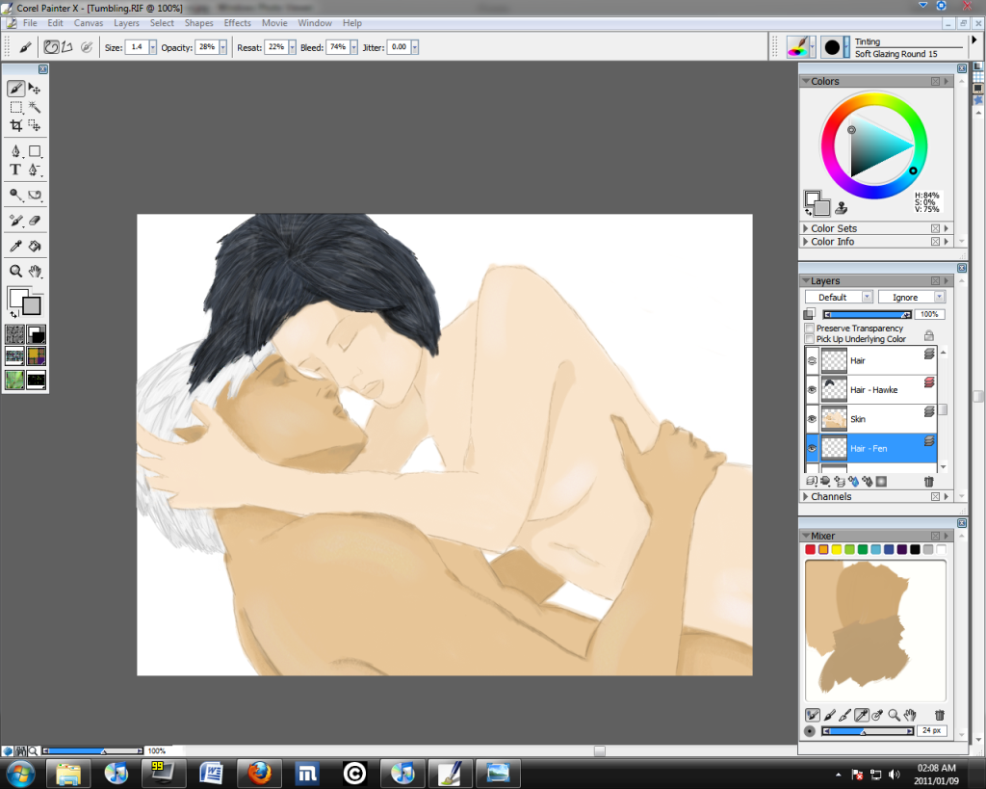Select the Rectangular Selection tool

[x=16, y=107]
